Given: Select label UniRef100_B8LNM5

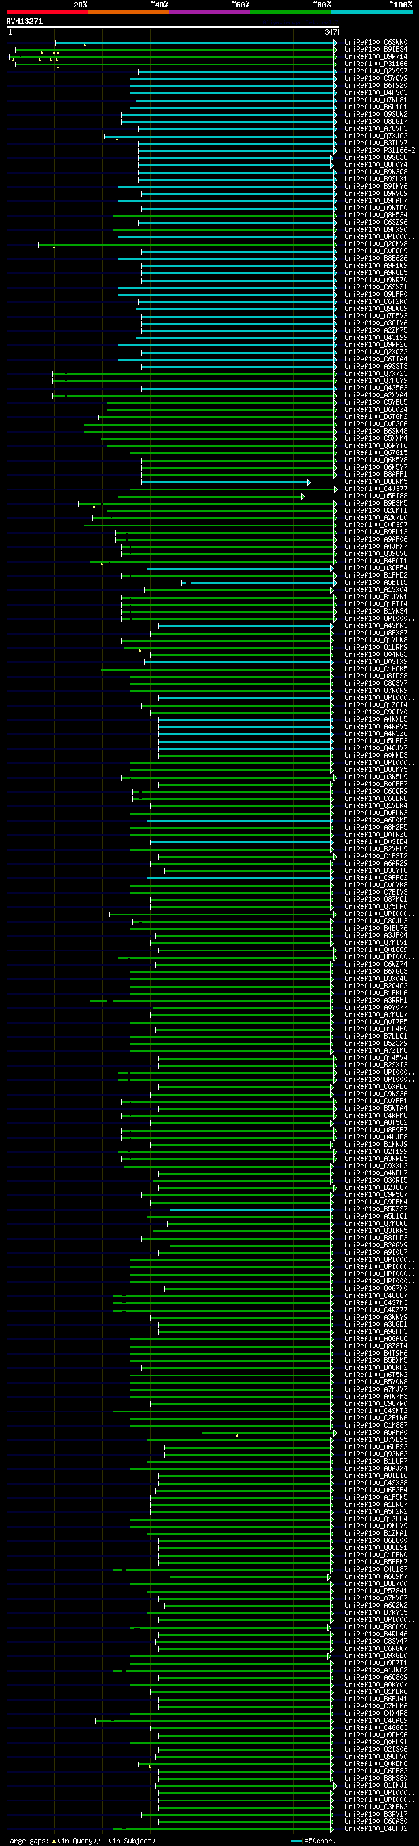Looking at the screenshot, I should click(375, 482).
